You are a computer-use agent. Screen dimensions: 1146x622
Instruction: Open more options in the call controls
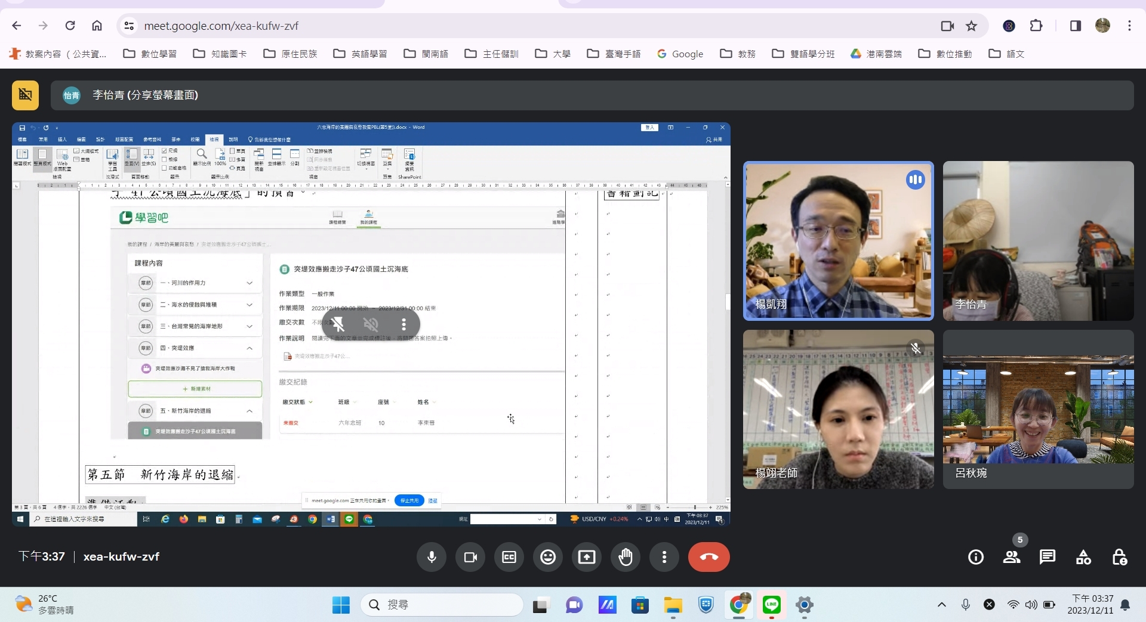tap(664, 557)
